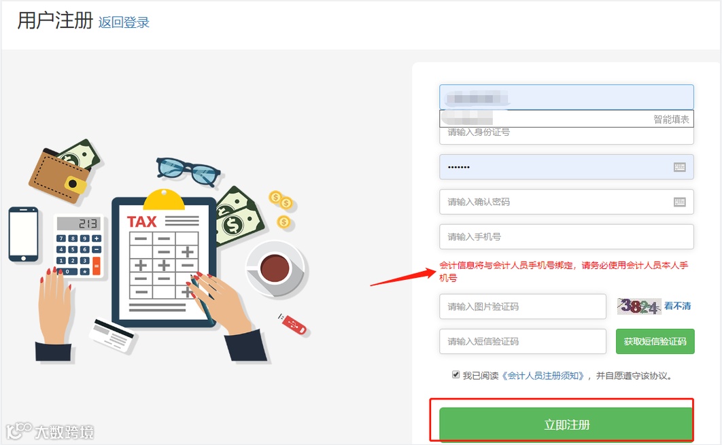This screenshot has width=722, height=445.
Task: Open the 《会计人员注册须知》 link
Action: tap(543, 376)
